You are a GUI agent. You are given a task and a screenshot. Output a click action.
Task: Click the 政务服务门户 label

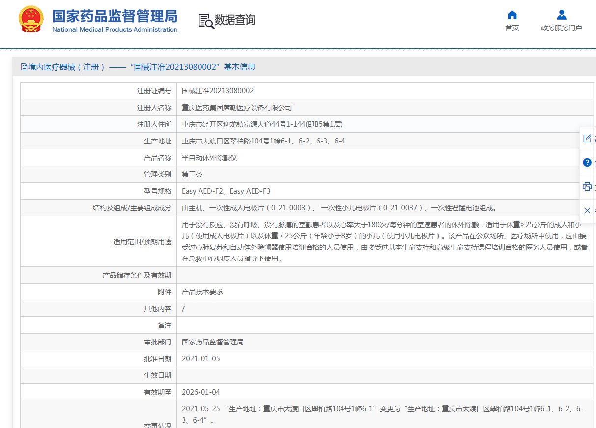[562, 28]
